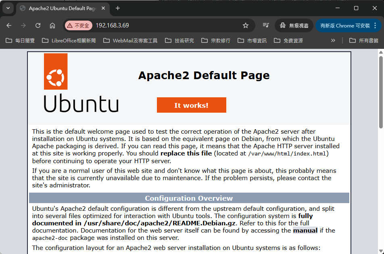The height and width of the screenshot is (254, 384).
Task: Click the incognito 無痕視窗 indicator
Action: click(294, 25)
